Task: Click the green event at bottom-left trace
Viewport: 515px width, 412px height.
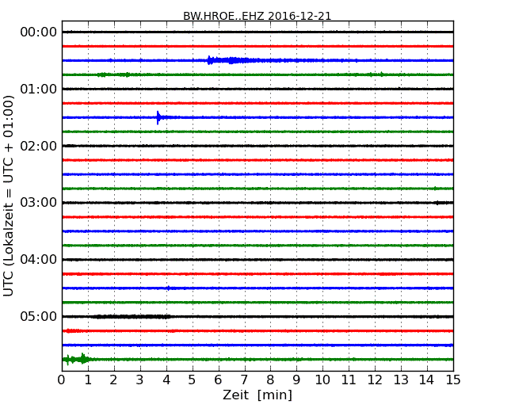Action: pyautogui.click(x=77, y=359)
